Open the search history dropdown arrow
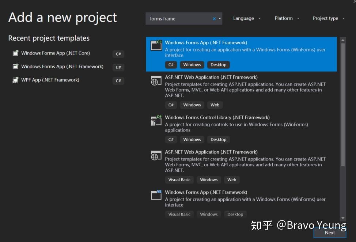 (220, 19)
